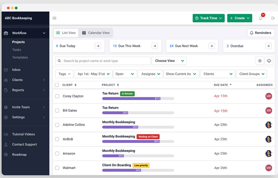Click the cloud download export icon

[269, 61]
